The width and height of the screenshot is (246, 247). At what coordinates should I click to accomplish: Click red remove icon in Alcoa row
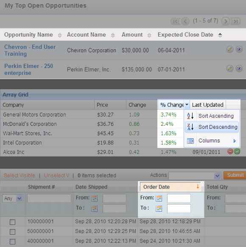[230, 151]
